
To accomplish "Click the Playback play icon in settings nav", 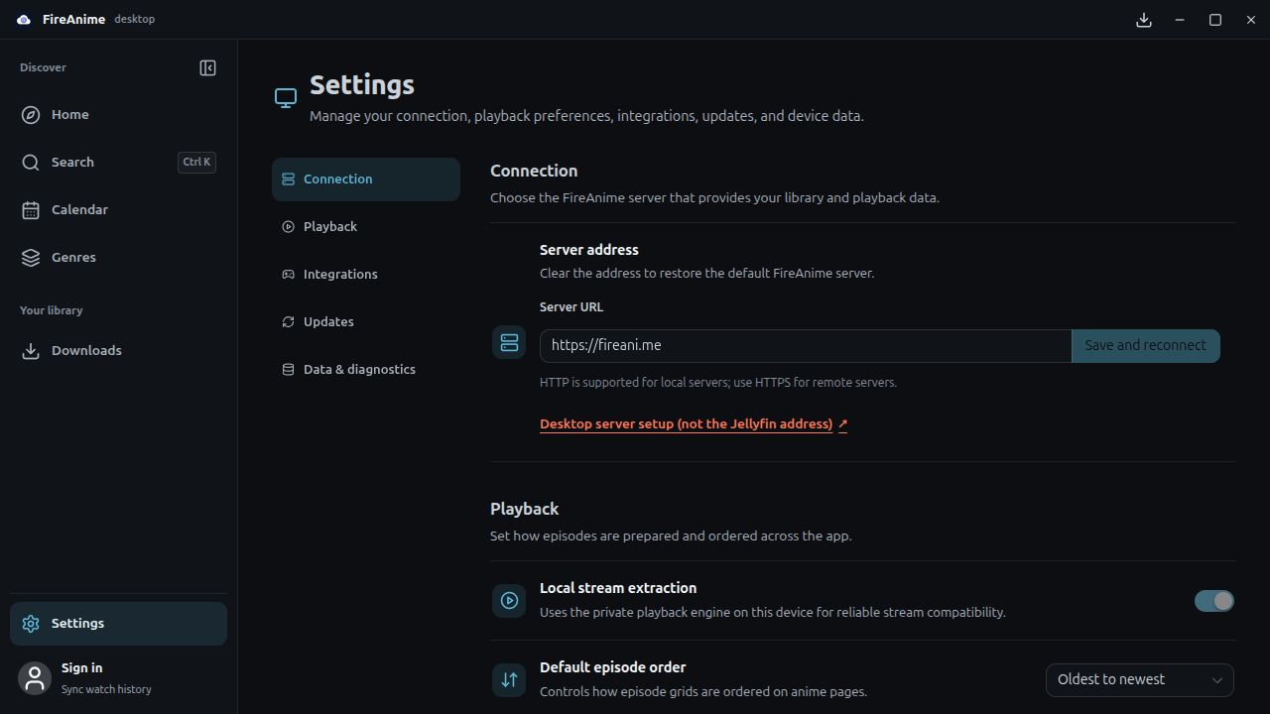I will click(x=288, y=227).
